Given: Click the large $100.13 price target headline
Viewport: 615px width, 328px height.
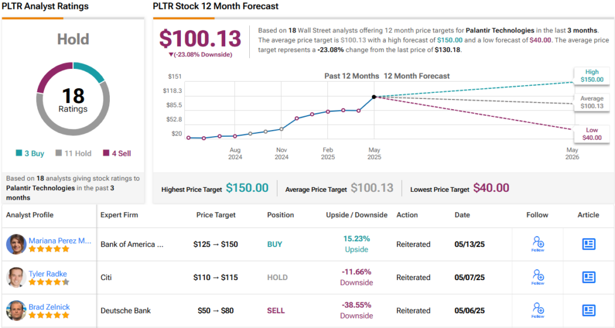Looking at the screenshot, I should (200, 39).
